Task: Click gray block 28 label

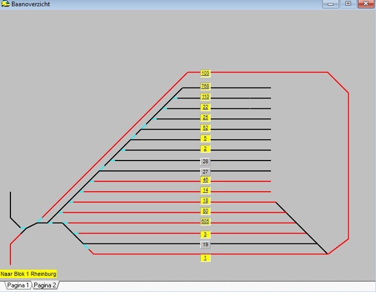Action: 205,161
